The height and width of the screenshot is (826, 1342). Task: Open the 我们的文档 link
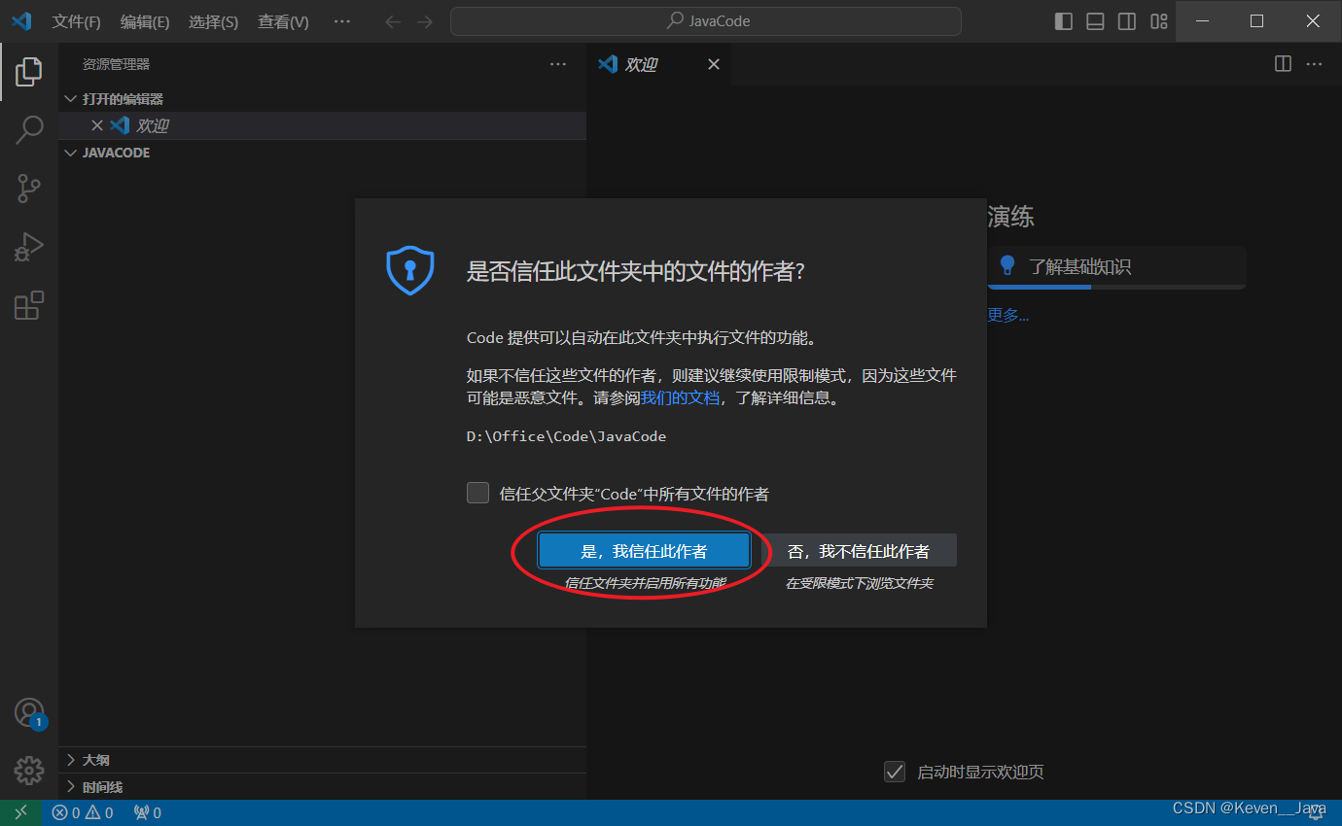680,397
